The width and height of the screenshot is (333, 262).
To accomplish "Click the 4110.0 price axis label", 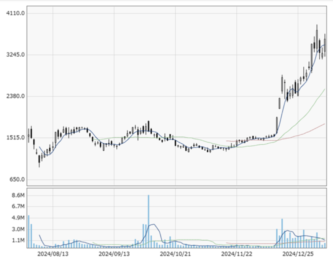I will (16, 13).
